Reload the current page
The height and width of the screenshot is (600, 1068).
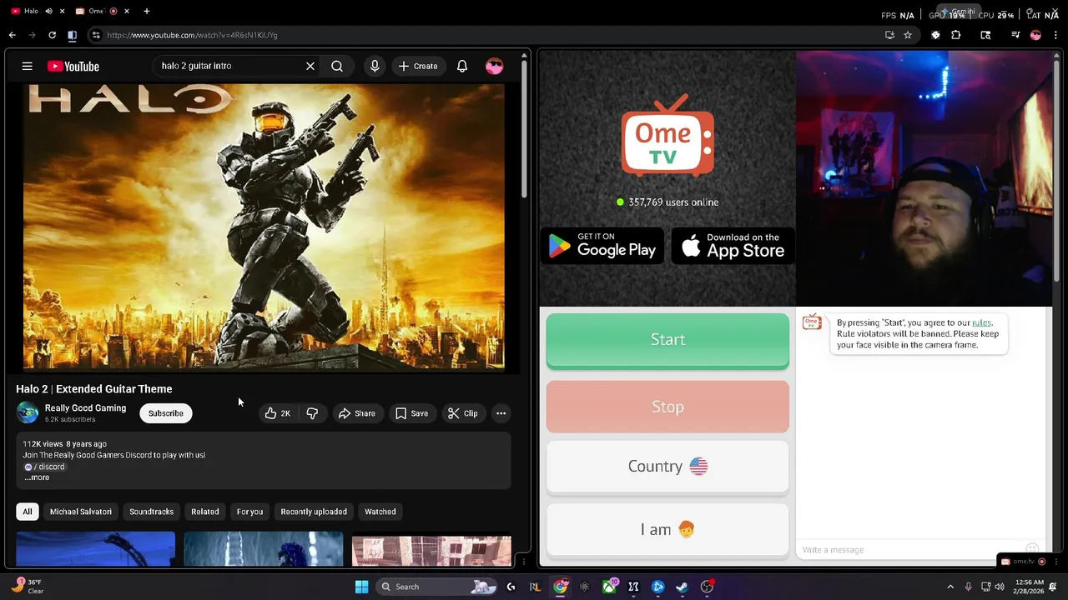point(52,35)
